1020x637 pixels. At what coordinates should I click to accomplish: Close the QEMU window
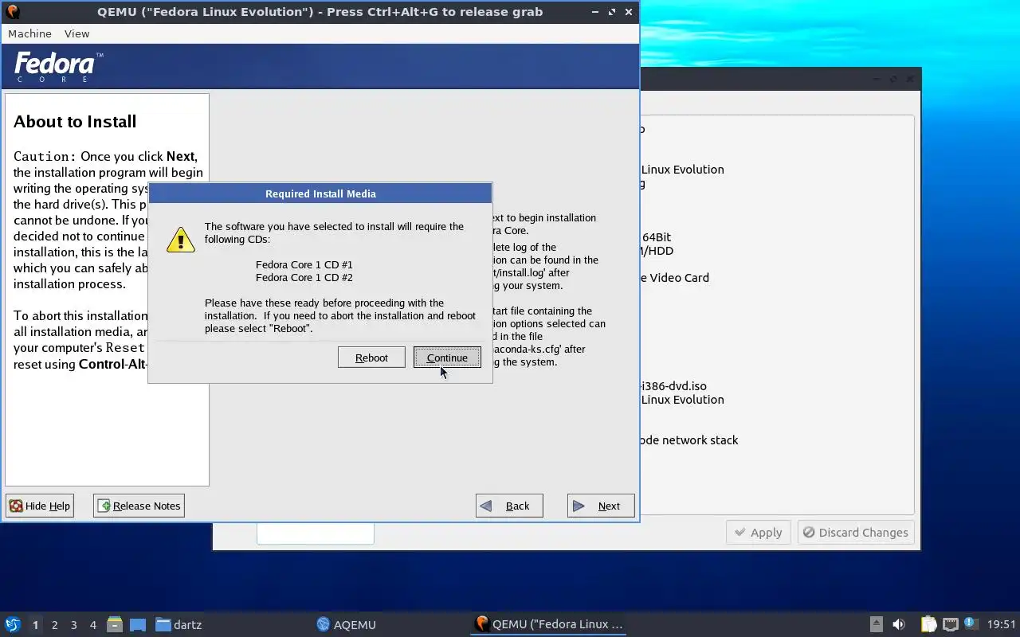pyautogui.click(x=629, y=12)
